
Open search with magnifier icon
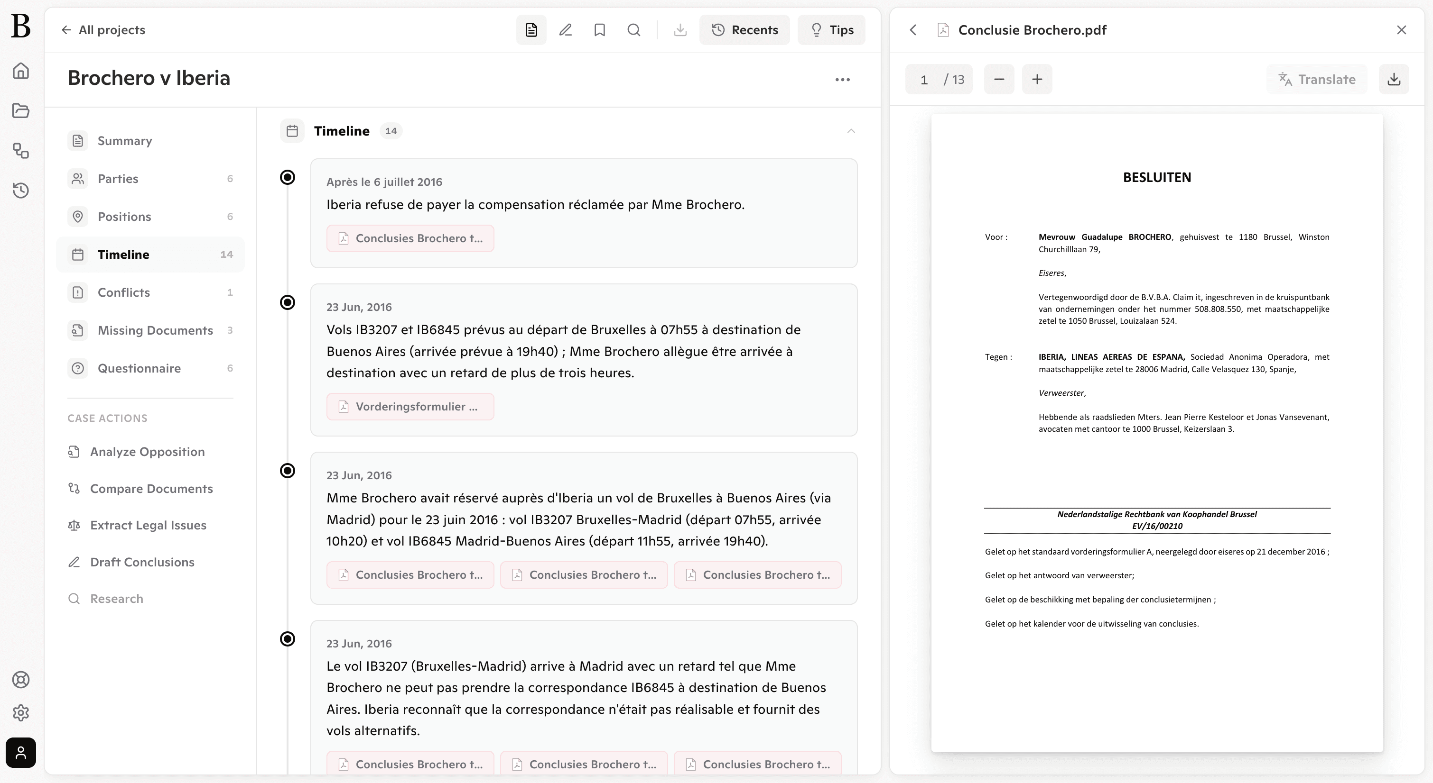click(633, 30)
